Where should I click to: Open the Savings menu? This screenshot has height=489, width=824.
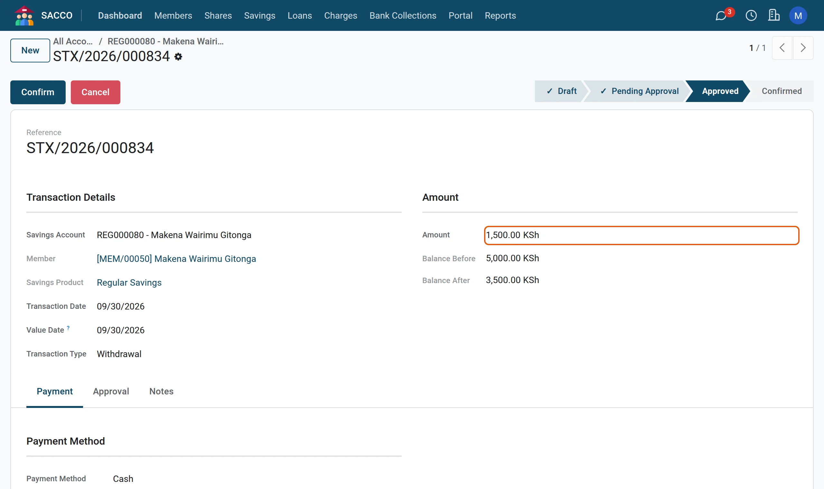259,15
